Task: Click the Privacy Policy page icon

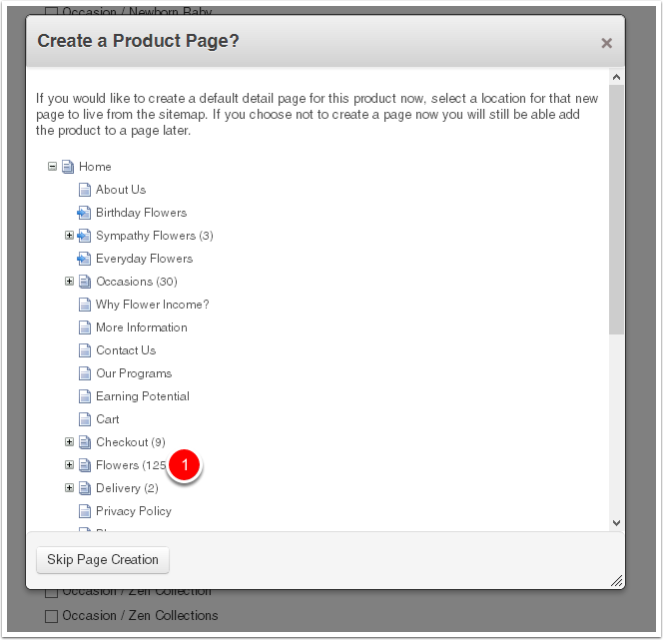Action: click(85, 511)
